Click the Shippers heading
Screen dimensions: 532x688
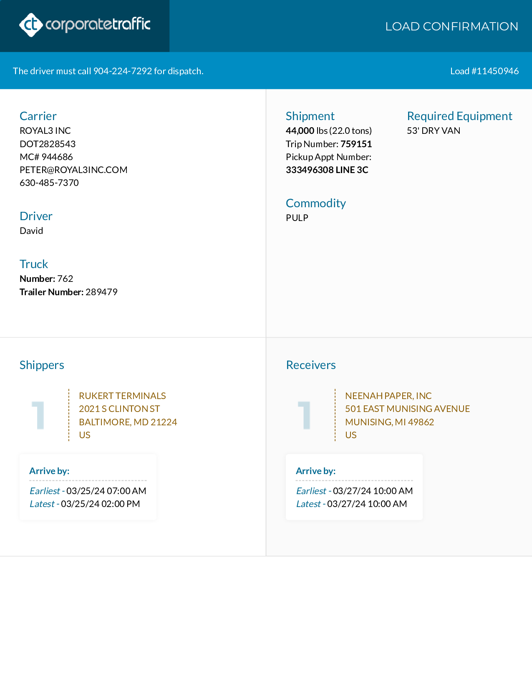(x=42, y=365)
